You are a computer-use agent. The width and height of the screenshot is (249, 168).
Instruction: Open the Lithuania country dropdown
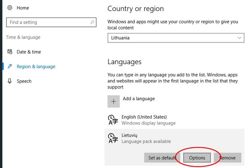[x=176, y=38]
